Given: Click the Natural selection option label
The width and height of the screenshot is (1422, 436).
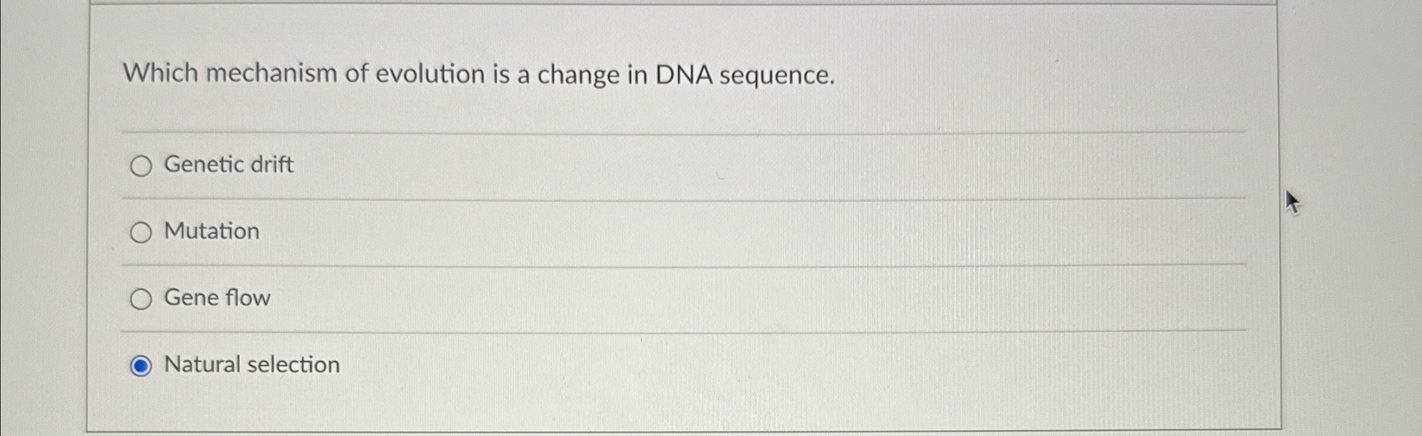Looking at the screenshot, I should [x=252, y=366].
